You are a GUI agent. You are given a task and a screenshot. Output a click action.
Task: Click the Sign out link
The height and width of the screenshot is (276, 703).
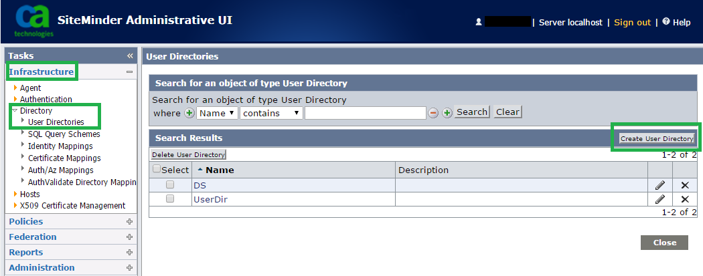pos(632,22)
